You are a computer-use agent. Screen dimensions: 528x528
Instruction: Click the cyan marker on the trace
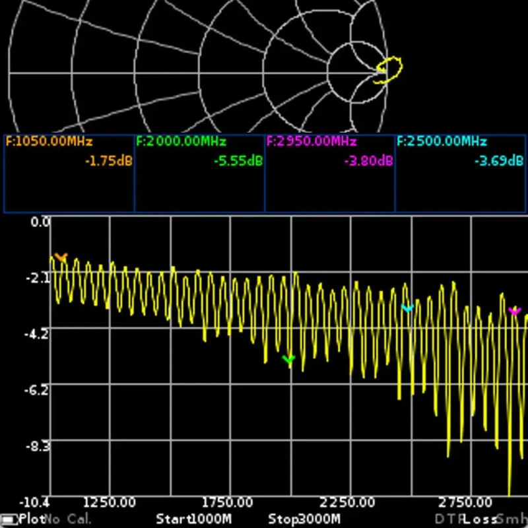[407, 308]
